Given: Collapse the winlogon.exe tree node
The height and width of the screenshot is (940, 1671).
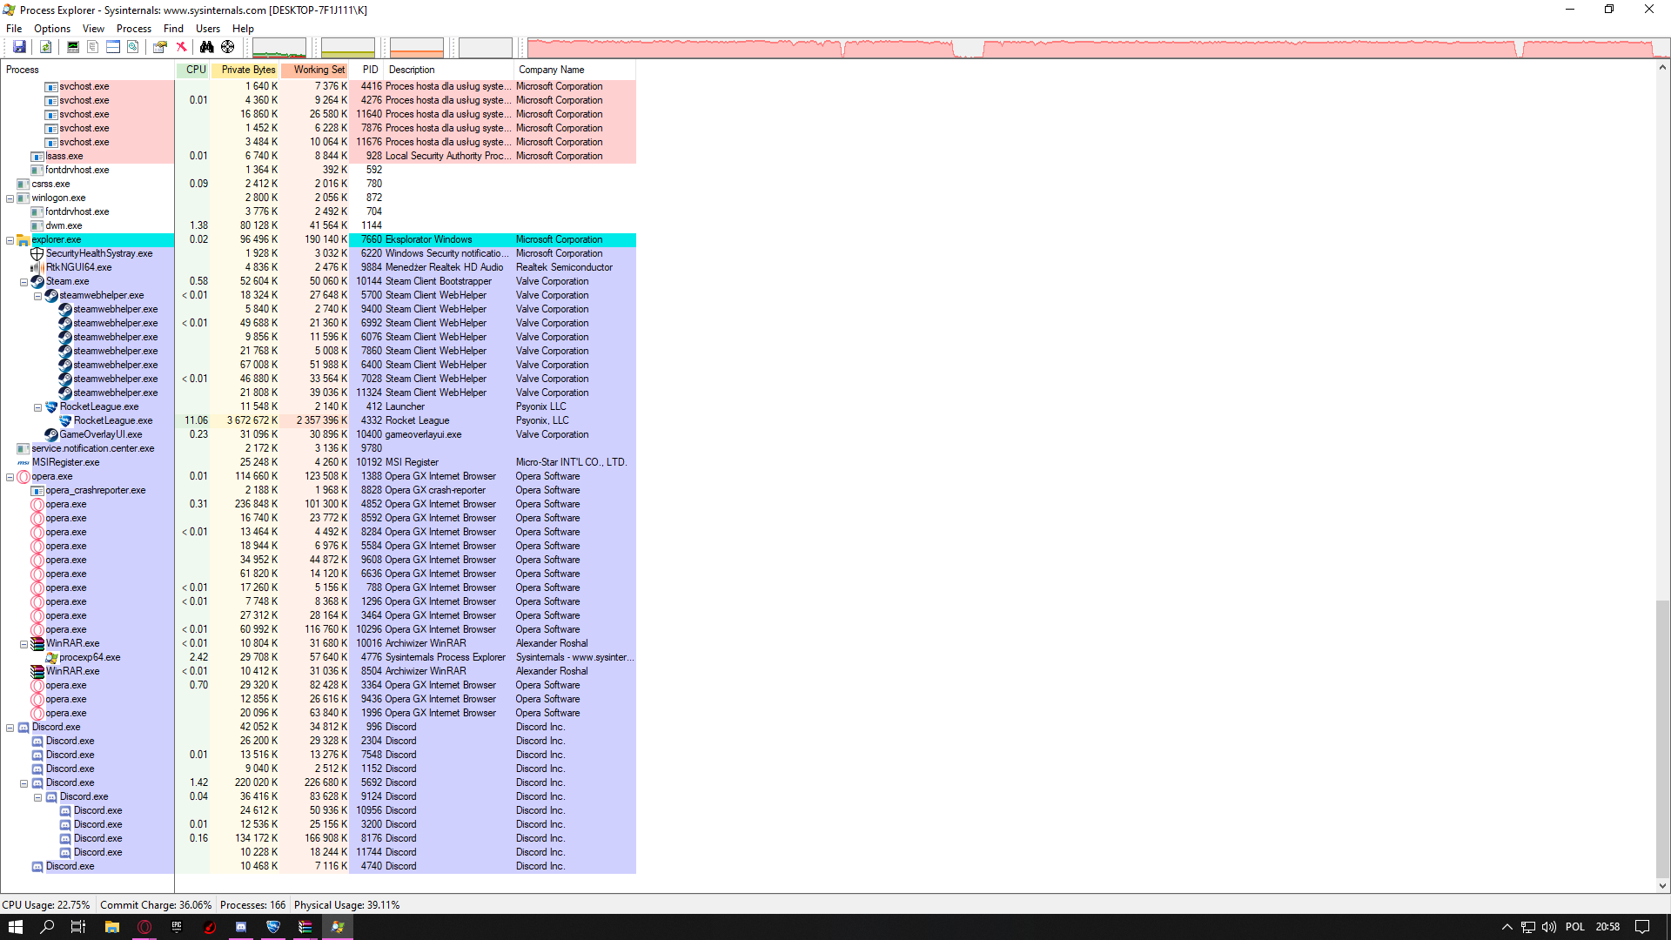Looking at the screenshot, I should point(10,198).
